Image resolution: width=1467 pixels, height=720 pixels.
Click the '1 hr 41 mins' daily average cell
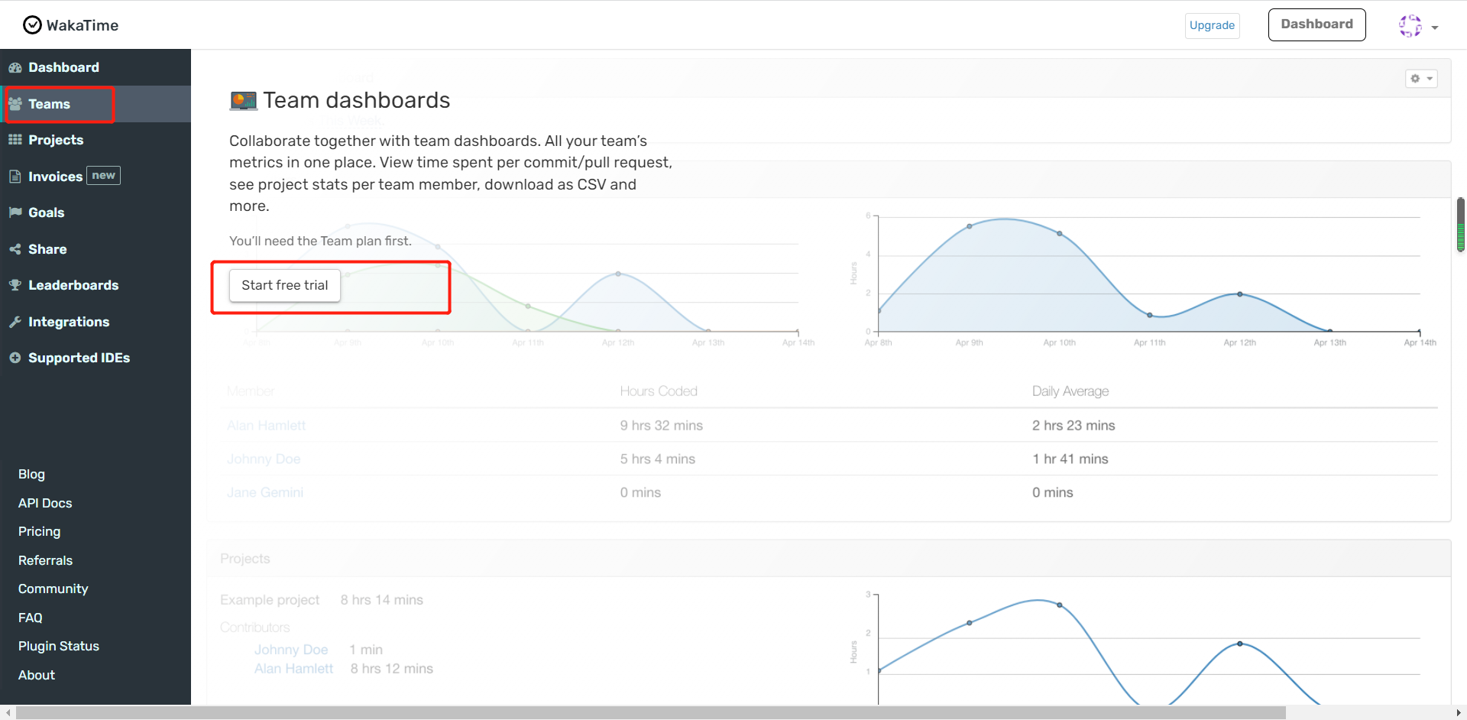tap(1070, 459)
